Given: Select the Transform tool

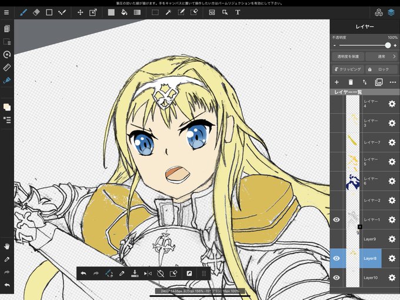Looking at the screenshot, I should (93, 12).
